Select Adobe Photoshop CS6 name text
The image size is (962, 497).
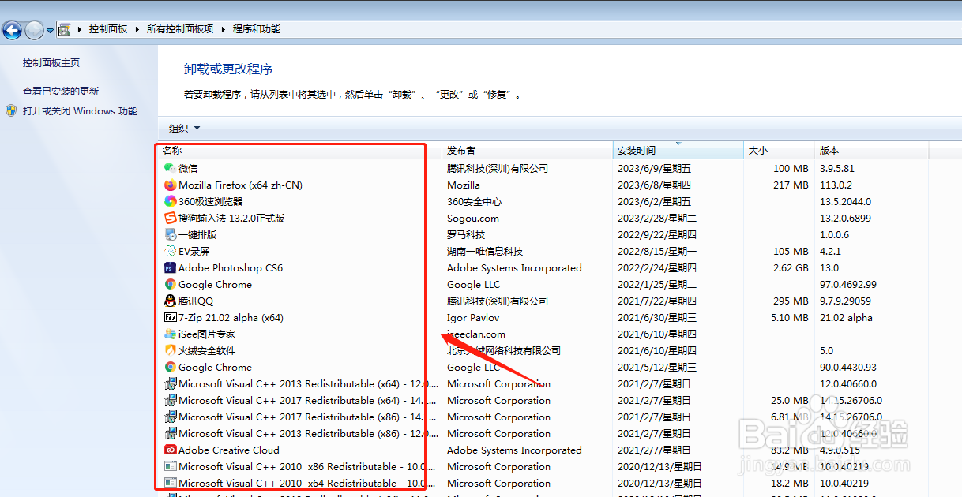pyautogui.click(x=231, y=267)
